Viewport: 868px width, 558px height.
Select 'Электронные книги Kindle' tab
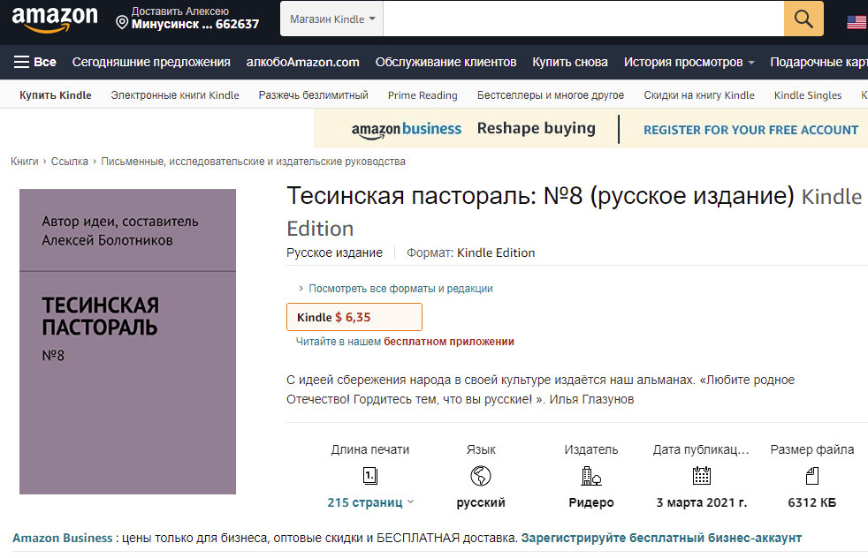(175, 95)
